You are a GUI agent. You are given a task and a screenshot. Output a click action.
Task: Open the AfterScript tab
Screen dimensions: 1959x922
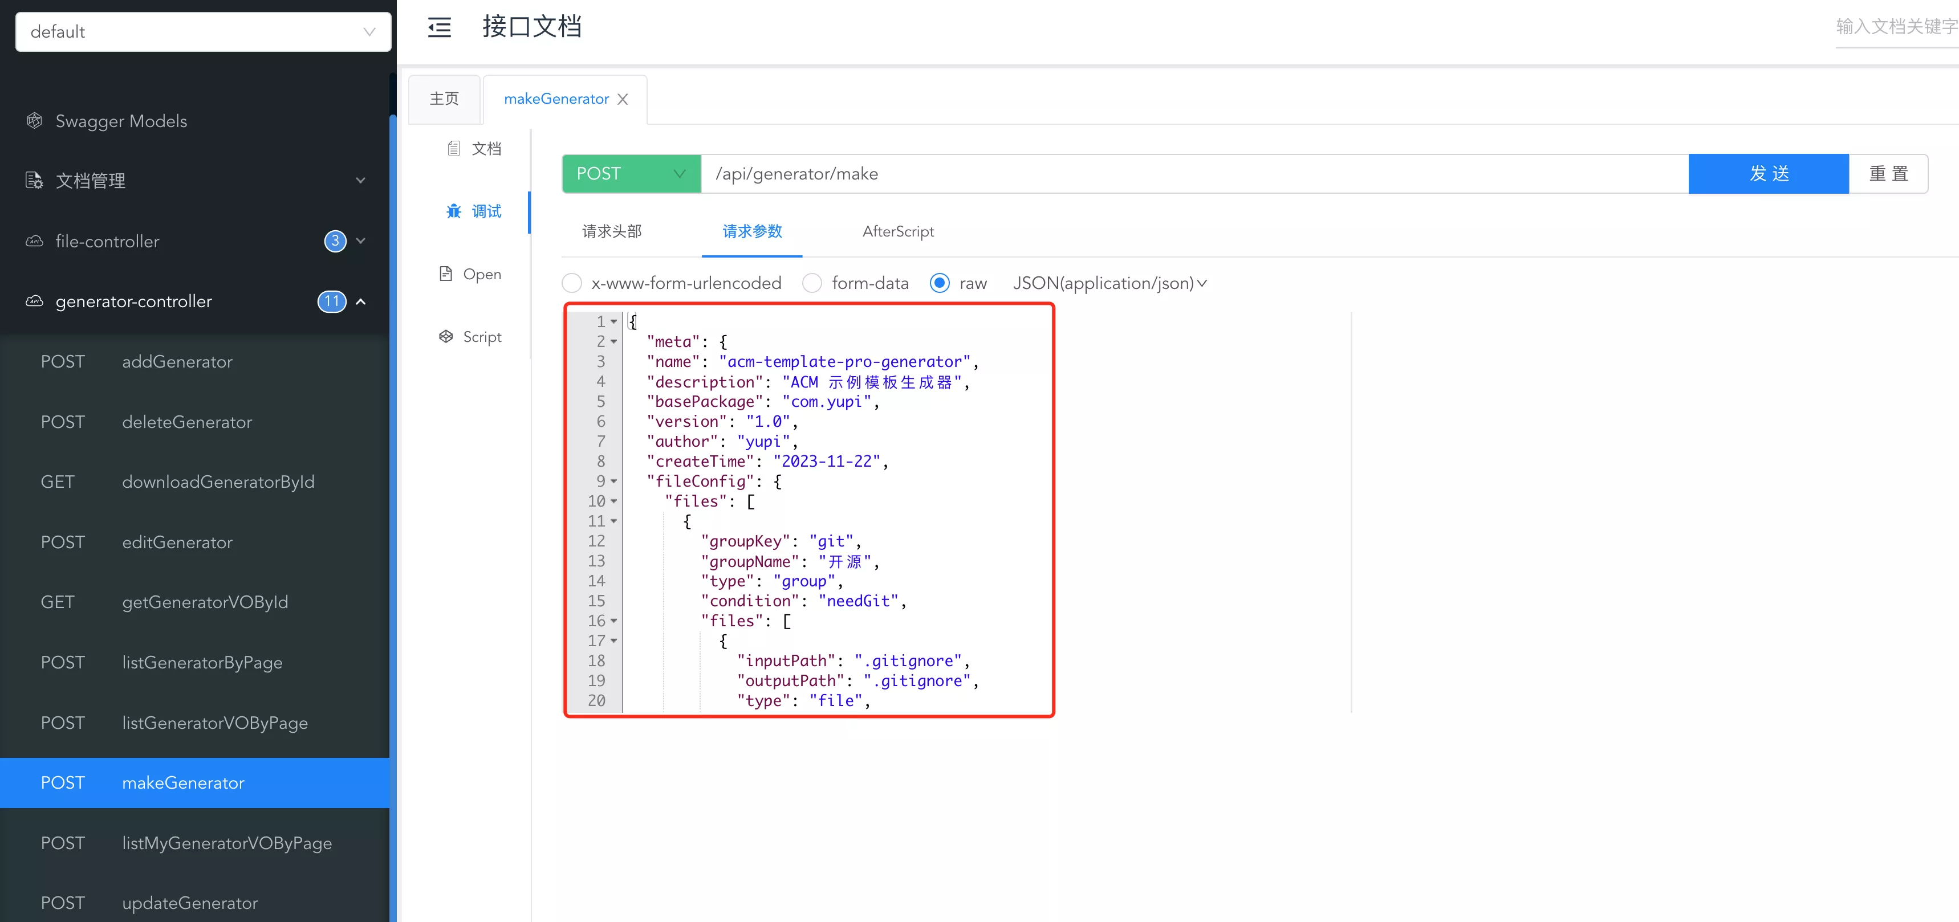point(898,231)
